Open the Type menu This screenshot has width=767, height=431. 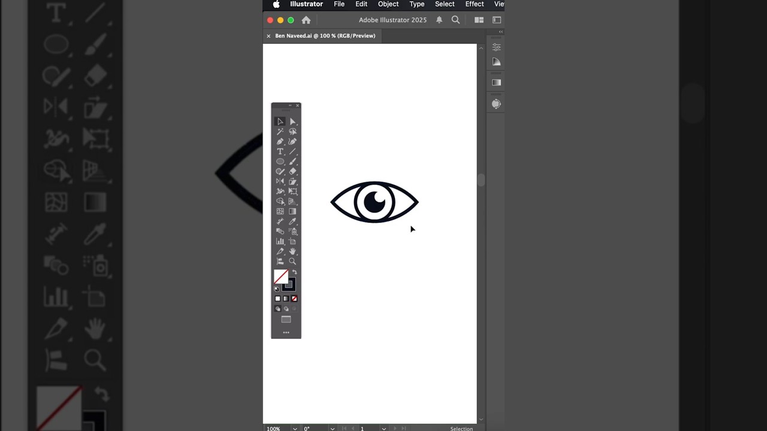coord(417,4)
